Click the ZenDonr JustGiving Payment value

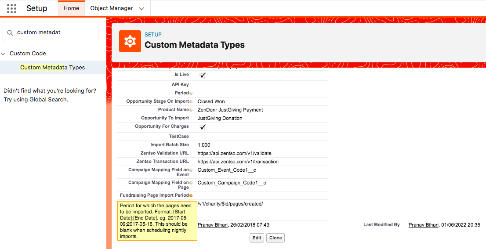[x=230, y=110]
